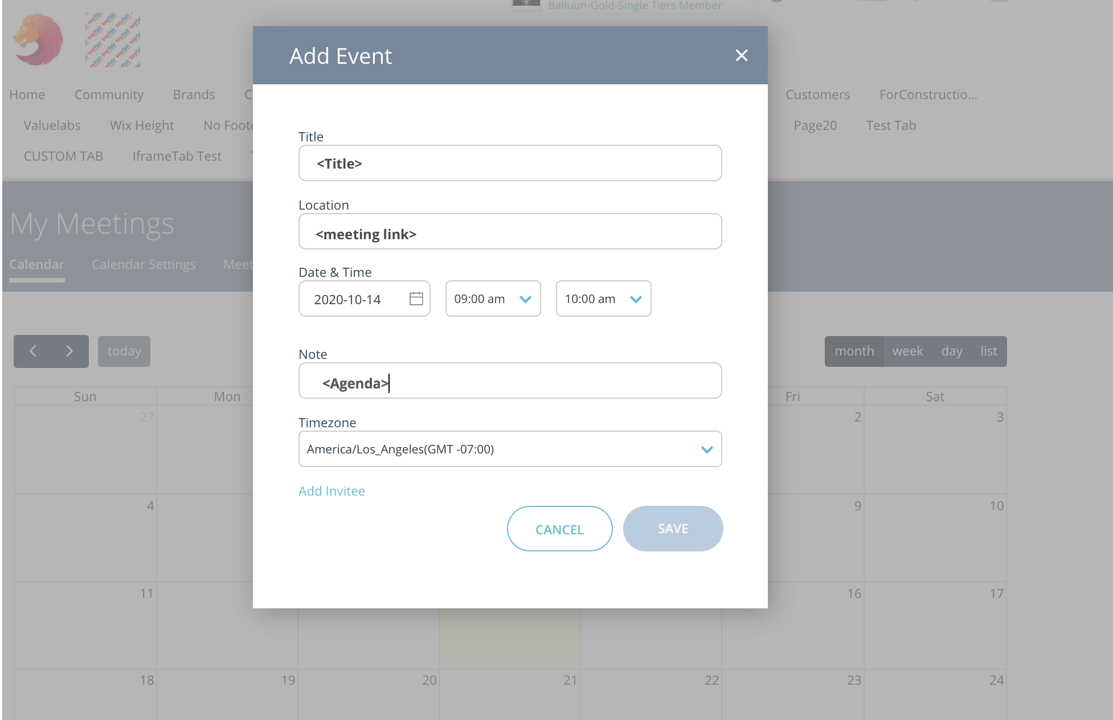Switch to day view
Screen dimensions: 1113x720
(951, 351)
